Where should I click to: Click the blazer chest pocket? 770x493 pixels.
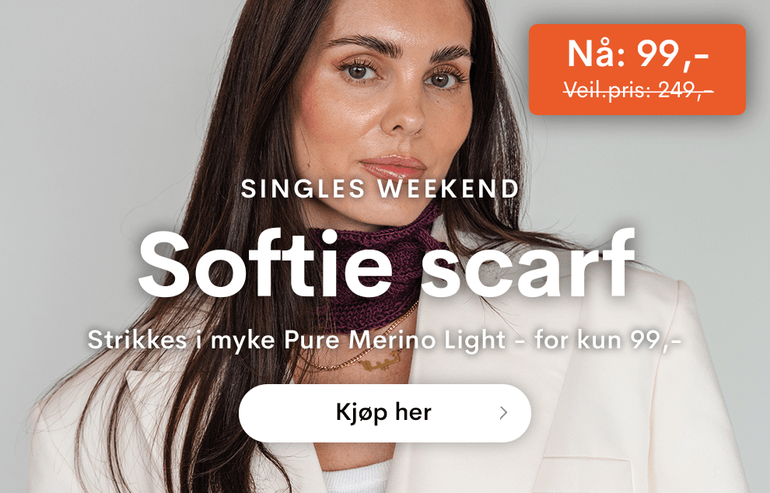click(586, 474)
